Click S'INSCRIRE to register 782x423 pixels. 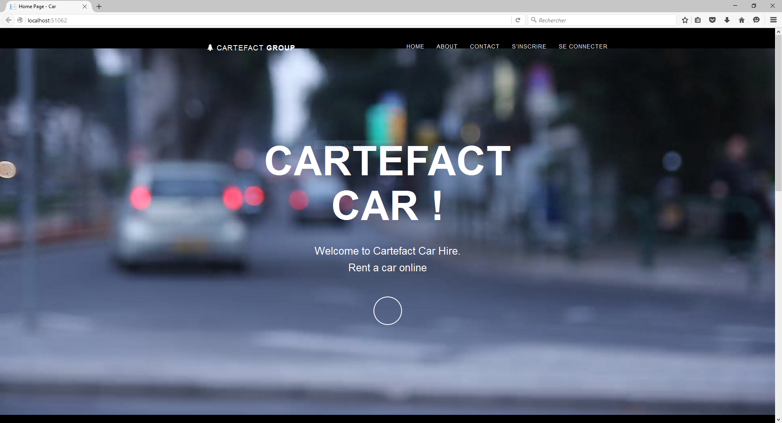click(529, 46)
